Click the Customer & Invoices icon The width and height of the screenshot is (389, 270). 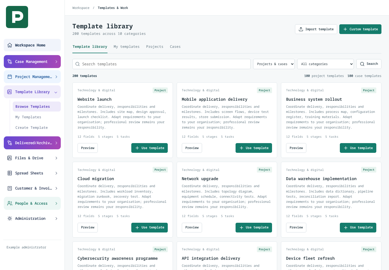click(x=10, y=188)
